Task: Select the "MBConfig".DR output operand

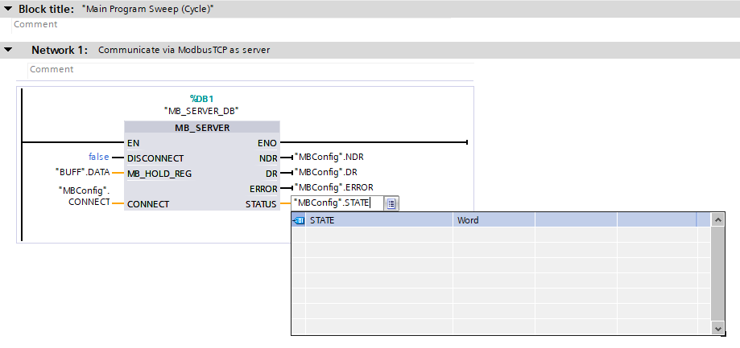Action: [x=330, y=172]
